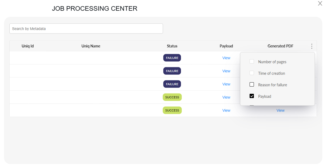
Task: Open generated PDF View link in last row
Action: click(280, 110)
